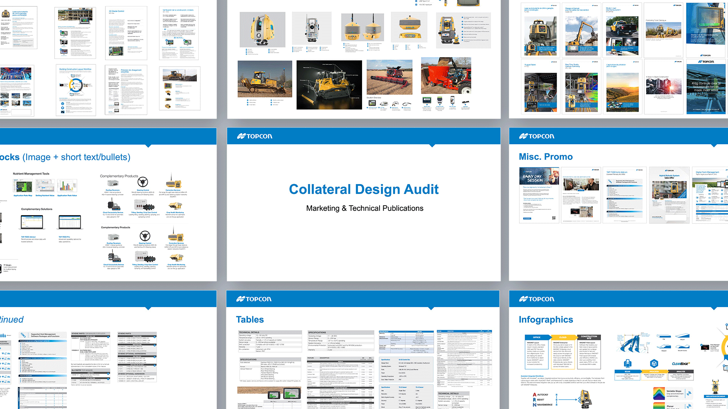Viewport: 728px width, 409px height.
Task: Click the Misc. Promo heading
Action: pos(546,157)
